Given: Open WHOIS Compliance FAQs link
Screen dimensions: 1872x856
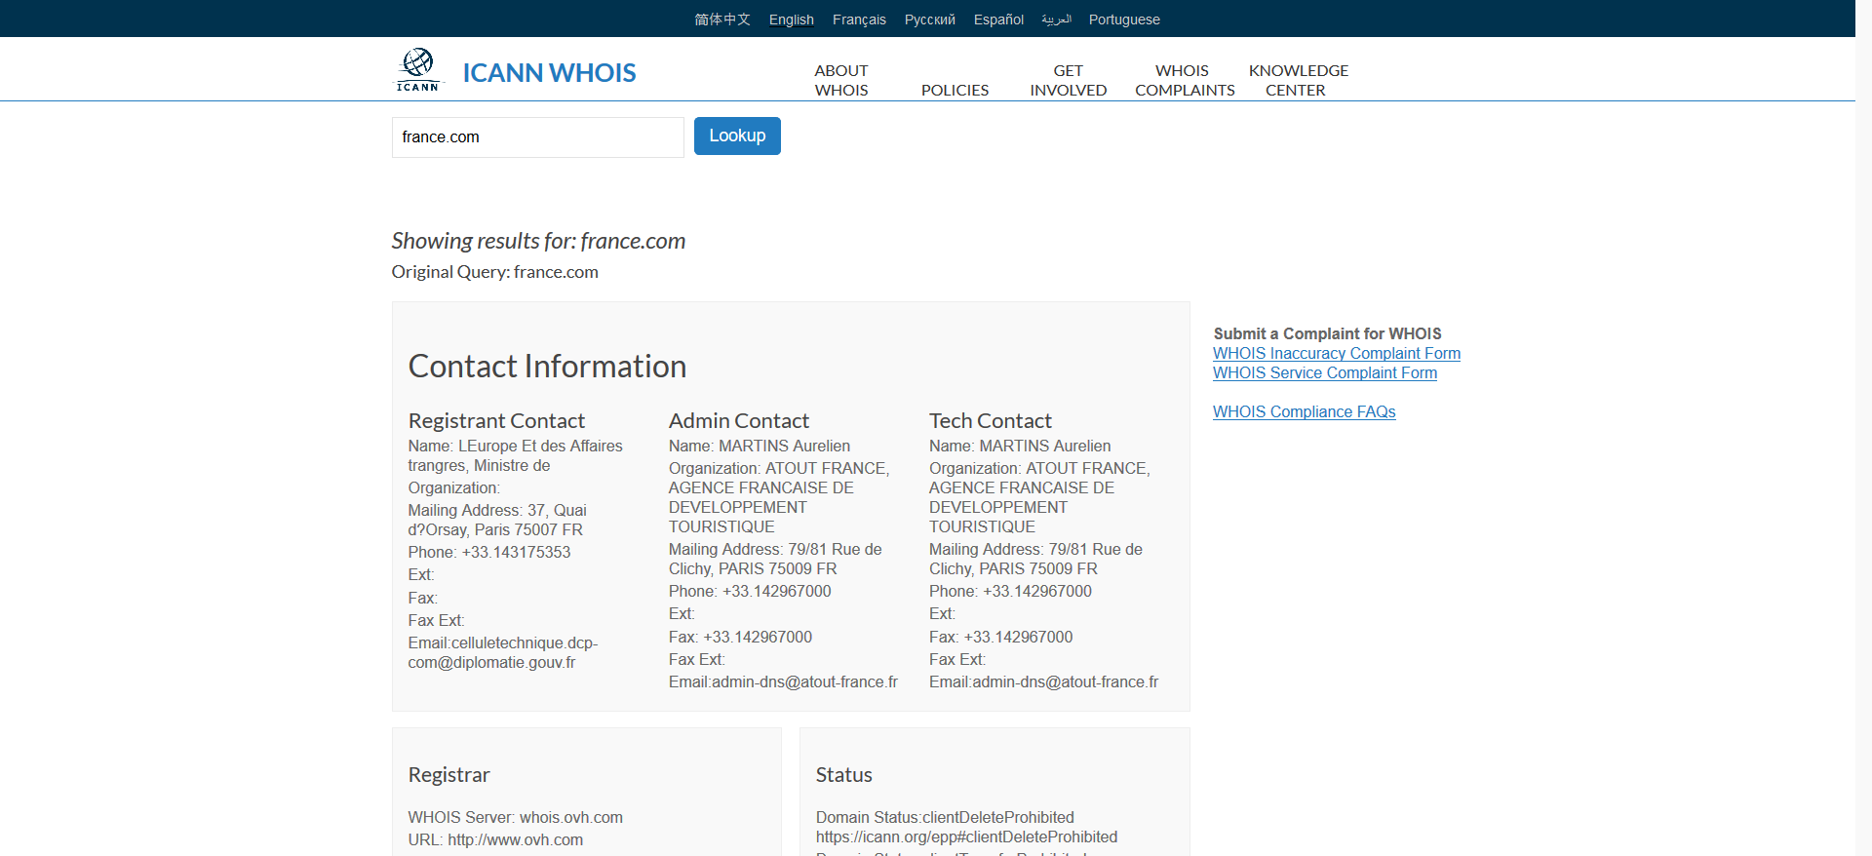Looking at the screenshot, I should click(1304, 412).
